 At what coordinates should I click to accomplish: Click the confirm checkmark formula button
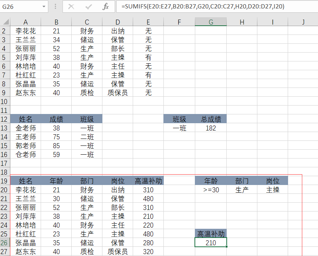click(89, 7)
